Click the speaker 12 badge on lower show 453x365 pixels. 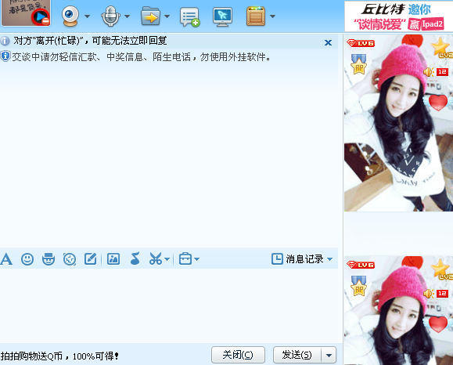point(436,293)
